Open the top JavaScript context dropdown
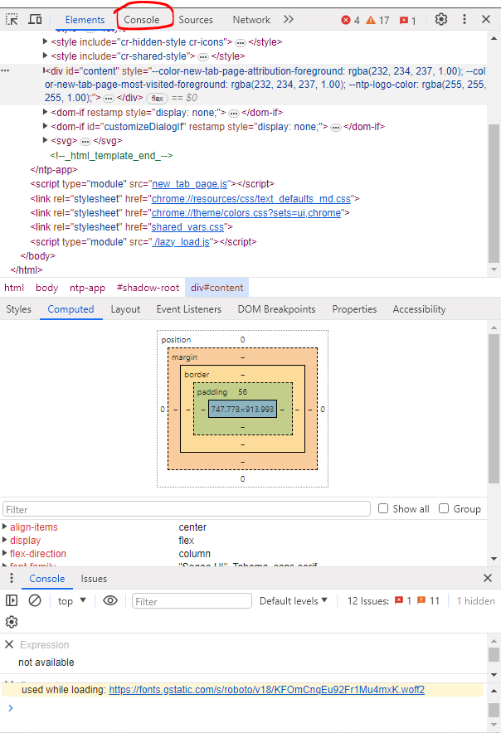 coord(72,600)
